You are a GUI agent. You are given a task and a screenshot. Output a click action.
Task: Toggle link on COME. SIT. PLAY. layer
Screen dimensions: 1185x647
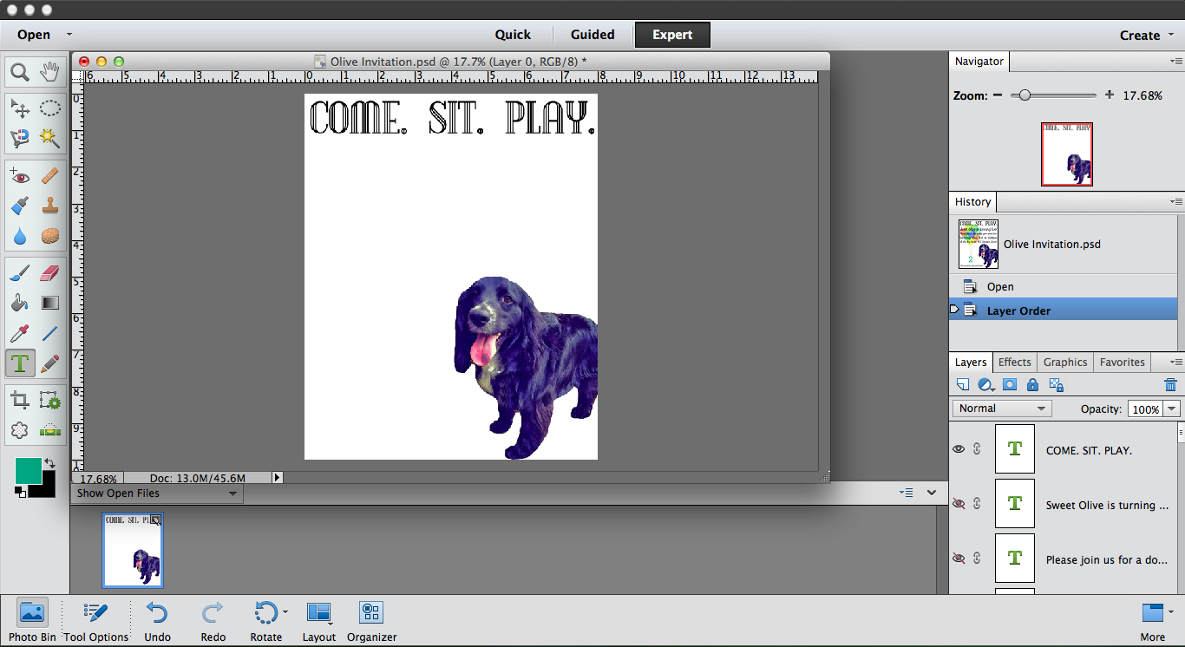pyautogui.click(x=977, y=449)
